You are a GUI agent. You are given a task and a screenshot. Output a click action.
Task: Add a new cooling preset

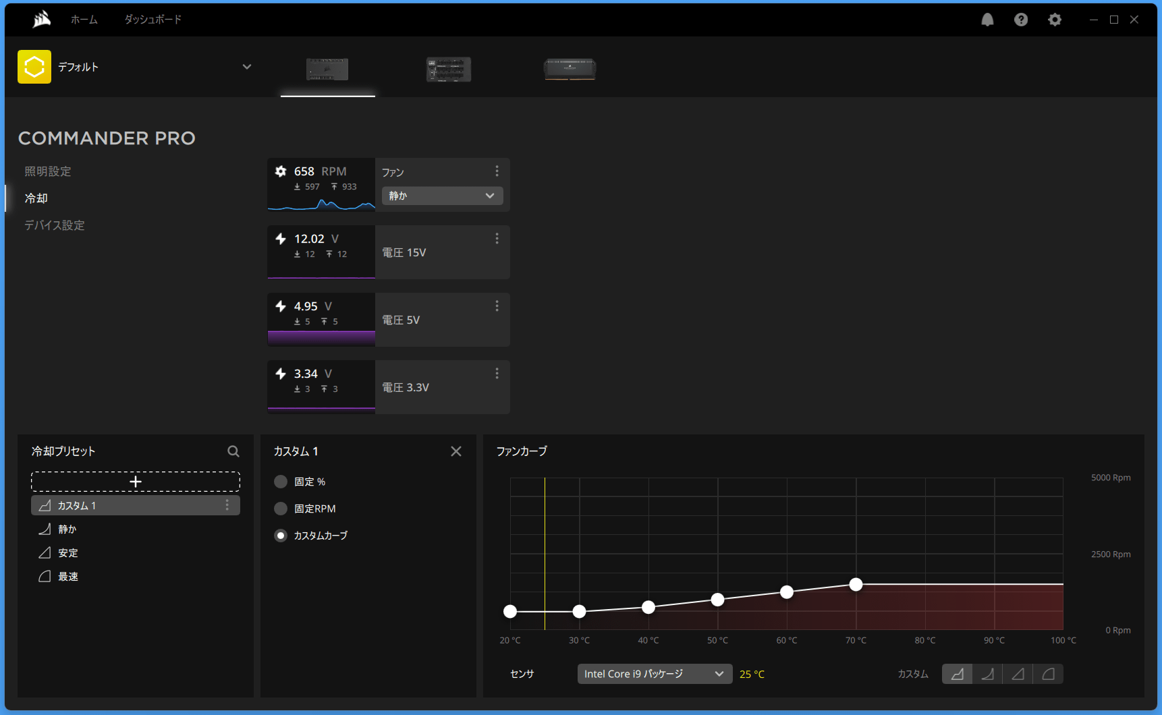136,482
